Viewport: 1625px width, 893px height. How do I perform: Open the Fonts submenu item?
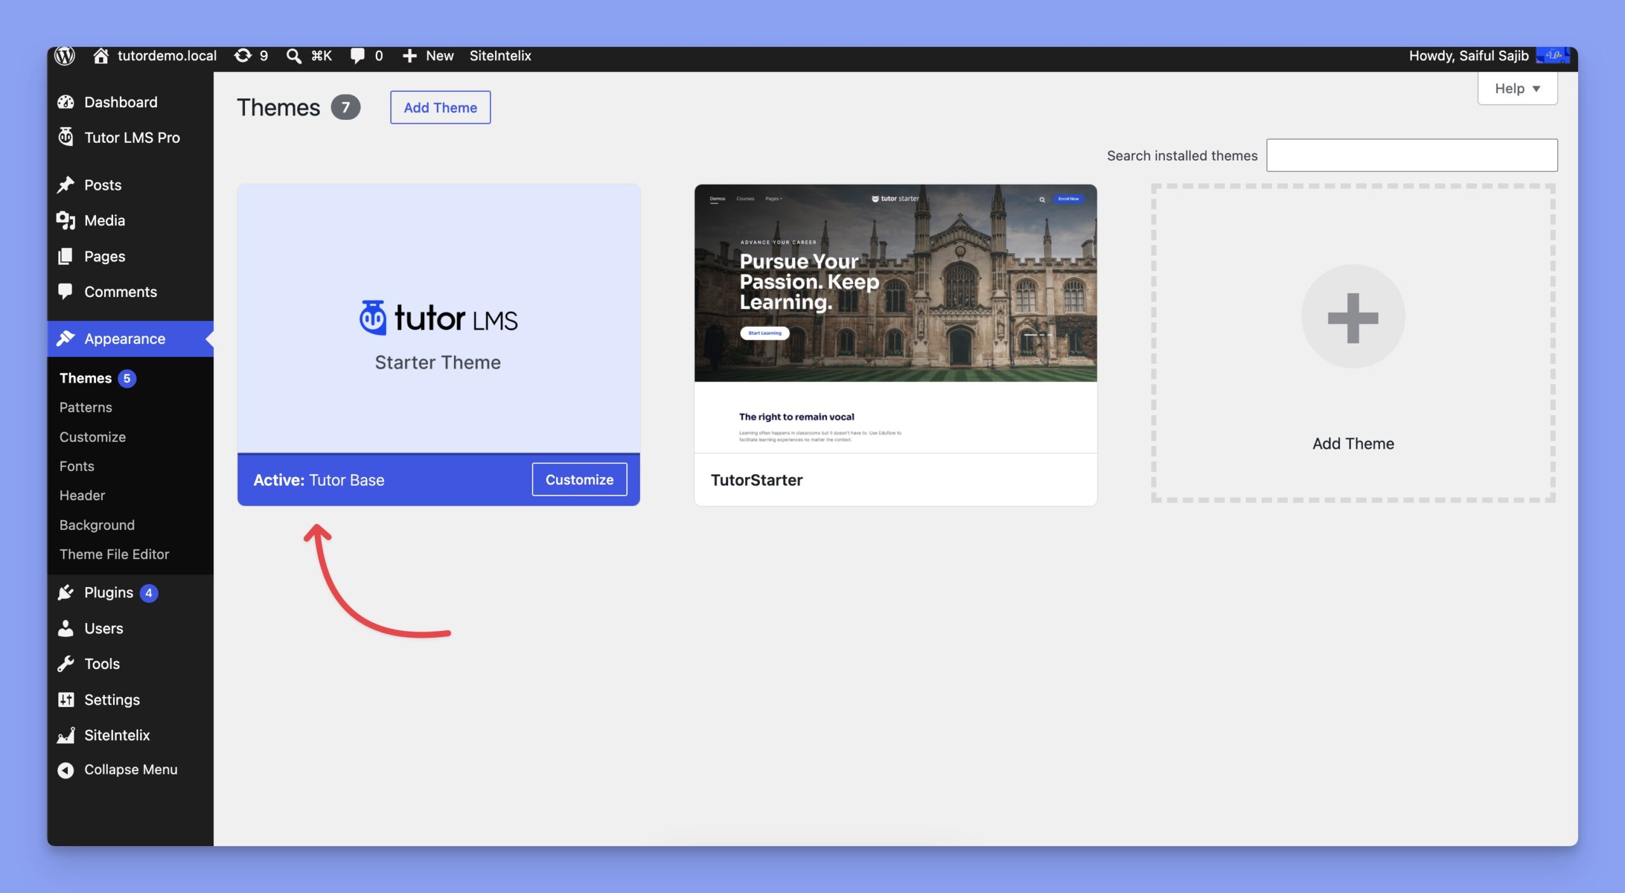coord(77,466)
